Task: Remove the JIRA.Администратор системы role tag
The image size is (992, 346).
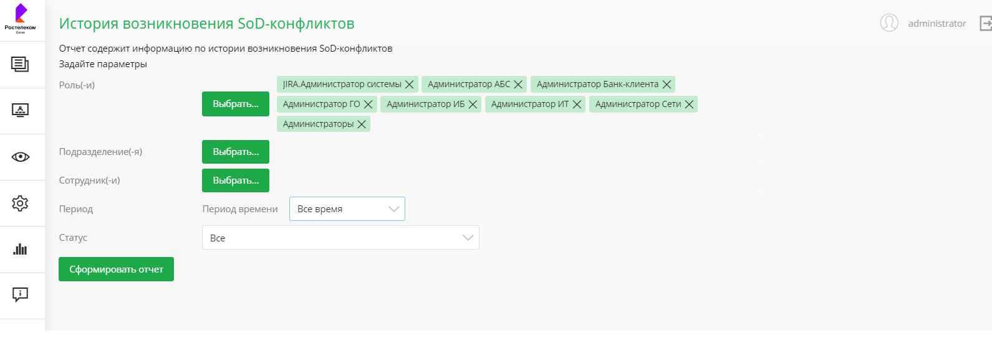Action: tap(410, 85)
